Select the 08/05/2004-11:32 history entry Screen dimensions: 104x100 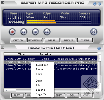point(51,69)
